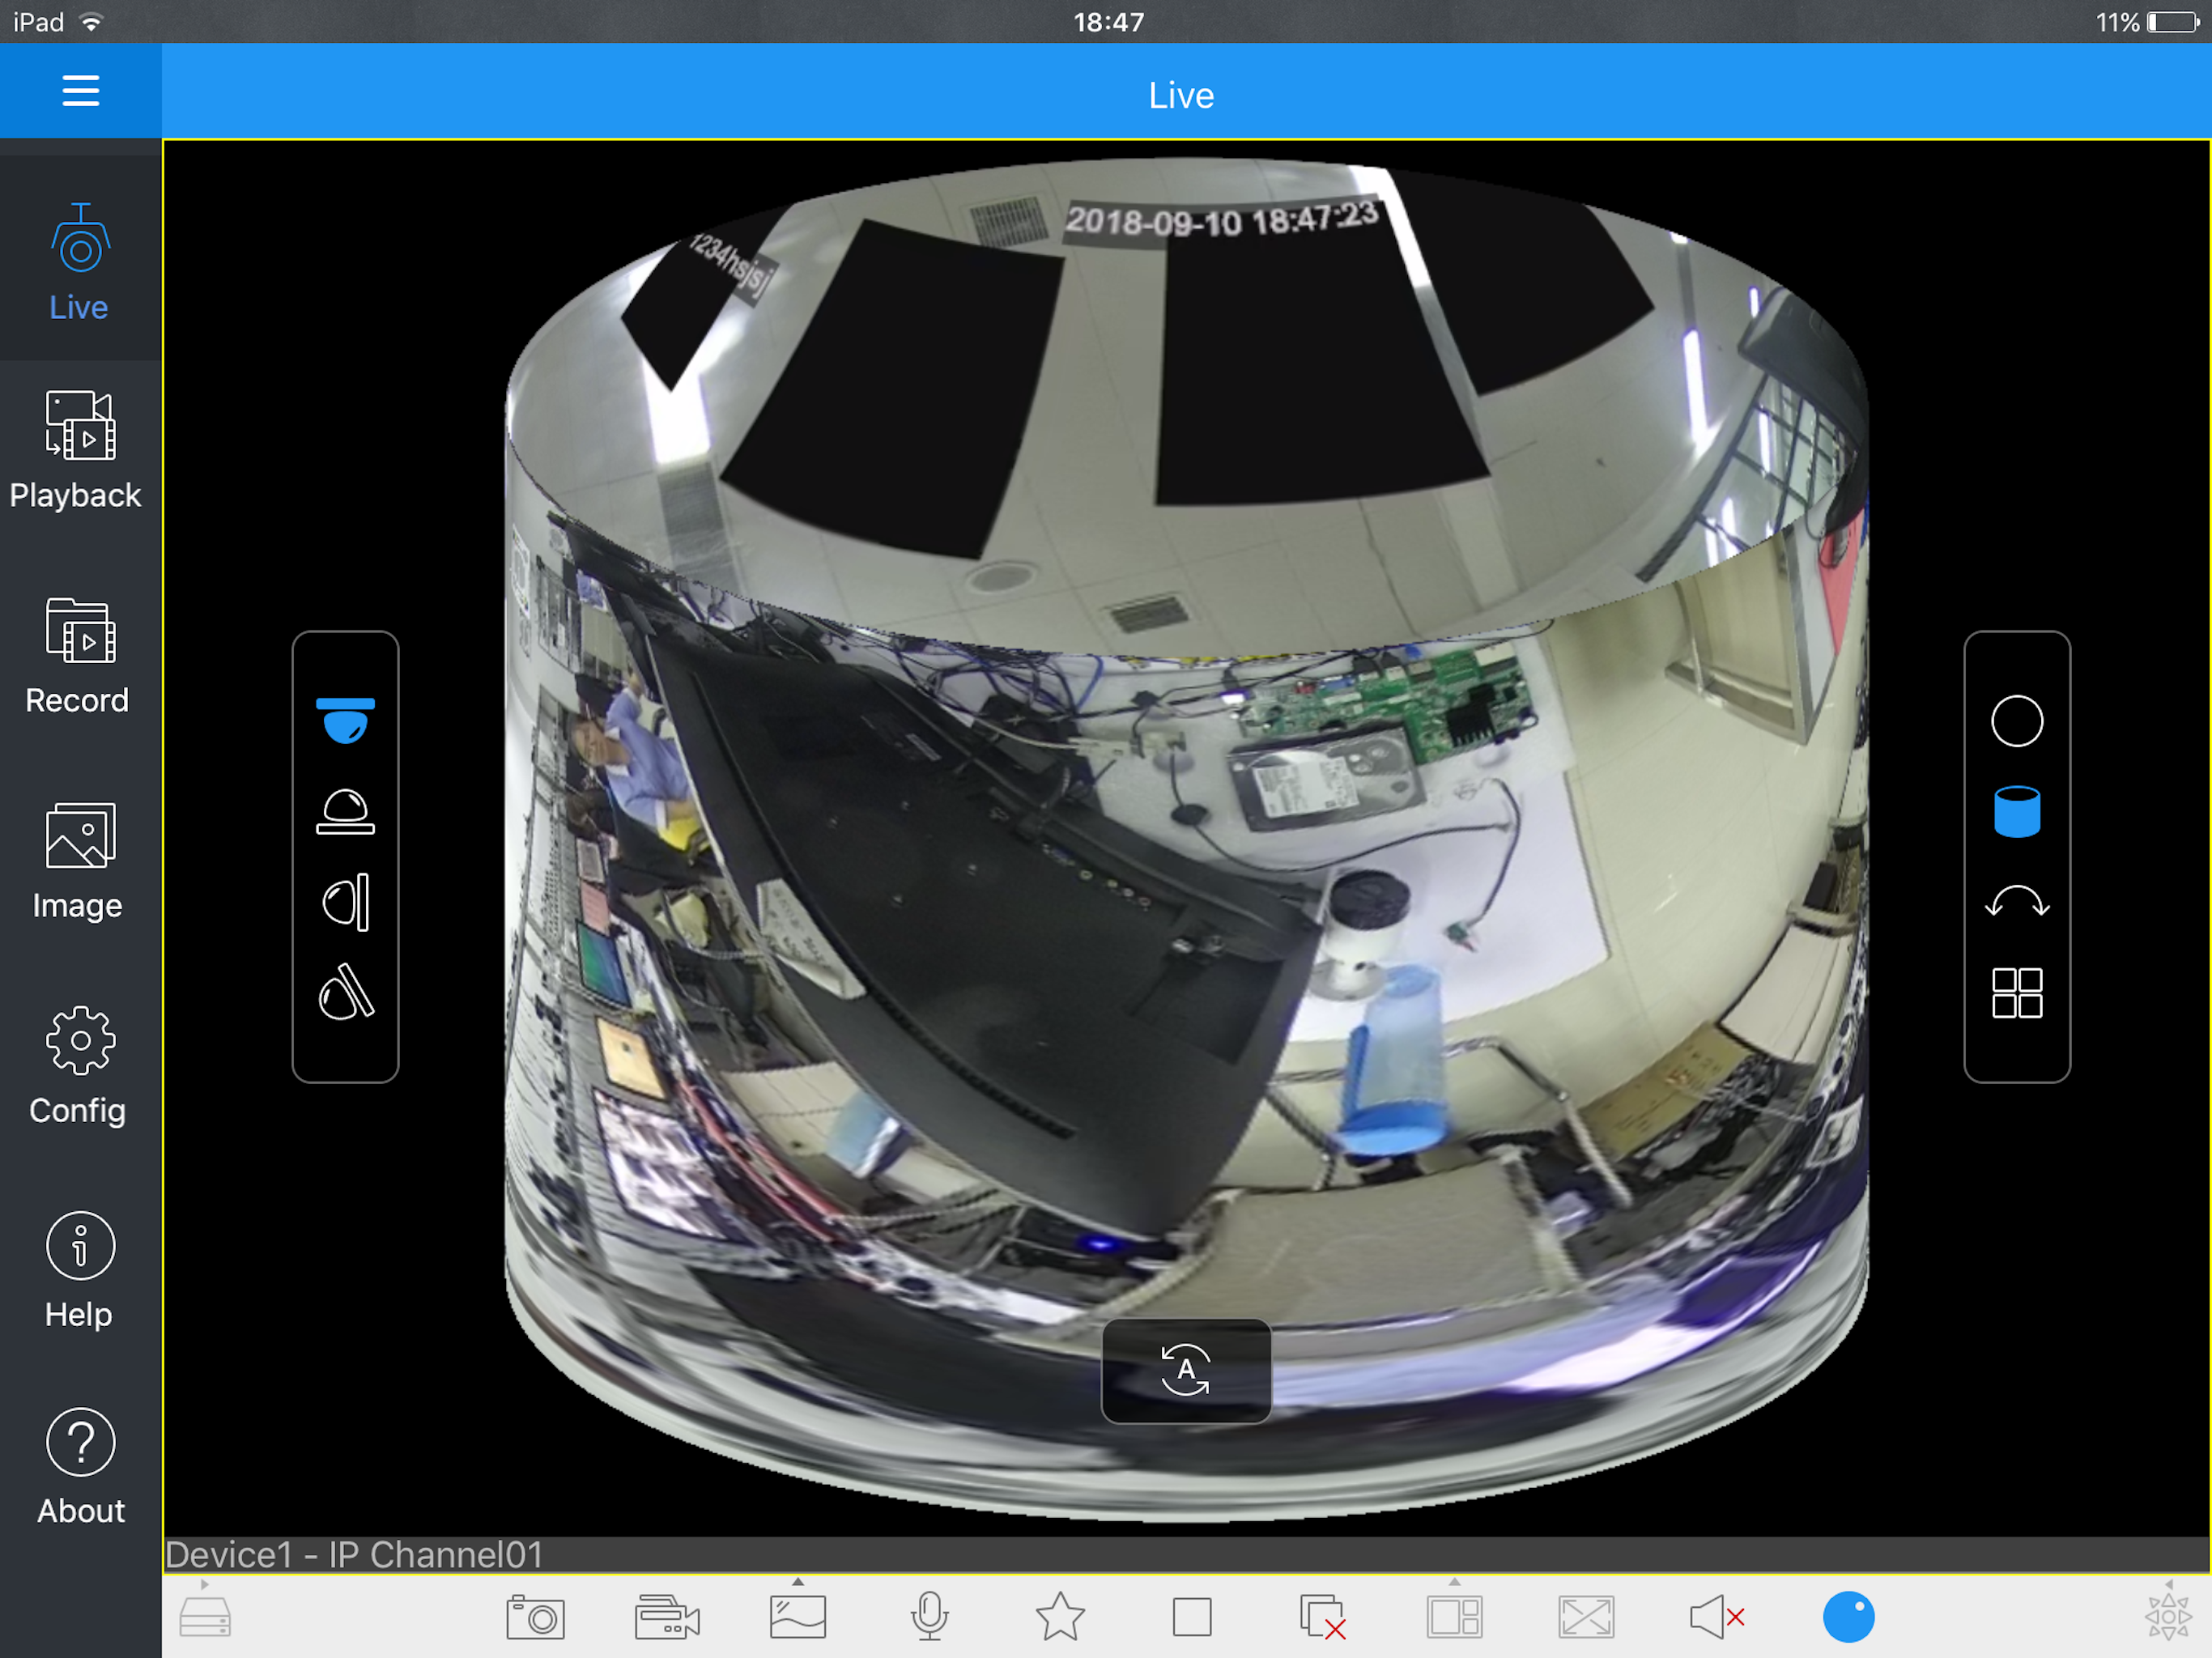Add channel to favorites with star
The height and width of the screenshot is (1658, 2212).
pyautogui.click(x=1060, y=1617)
